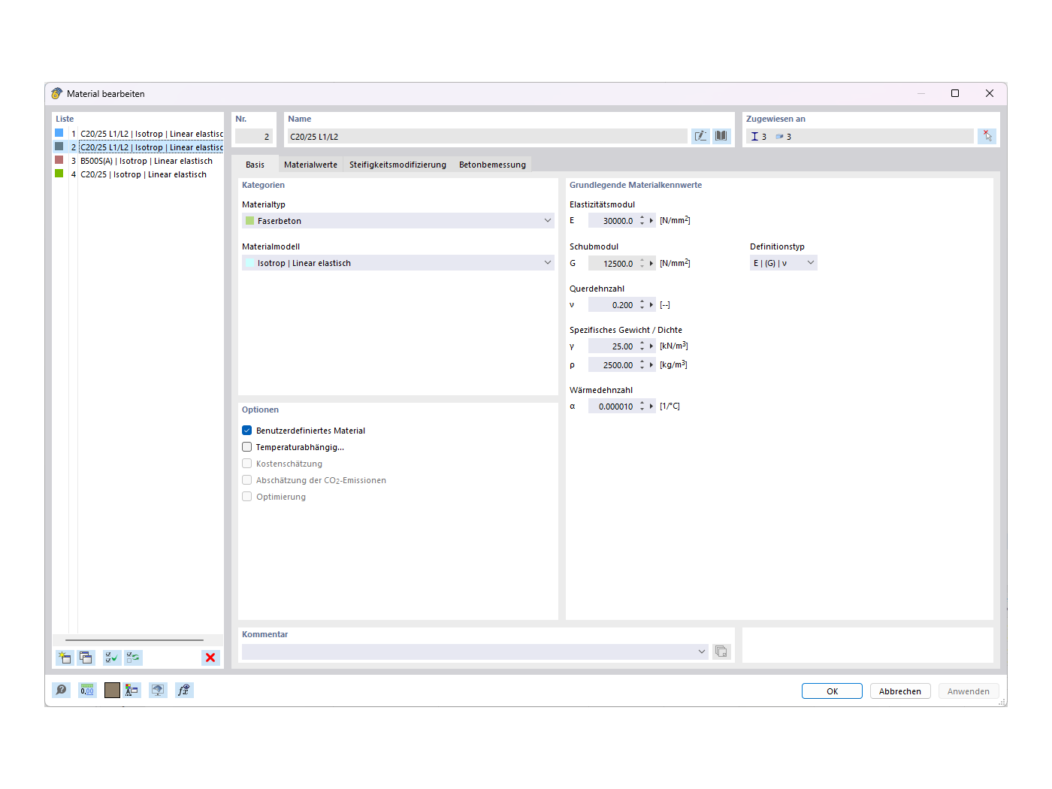Viewport: 1052px width, 789px height.
Task: Rename the material using the pencil icon
Action: pyautogui.click(x=700, y=135)
